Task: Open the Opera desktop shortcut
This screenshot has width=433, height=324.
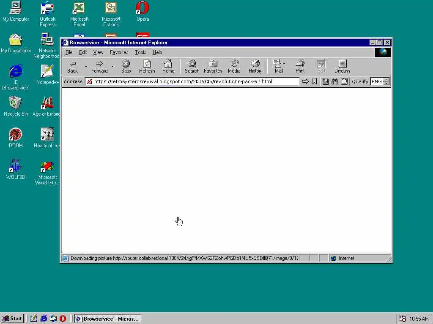Action: click(x=143, y=11)
